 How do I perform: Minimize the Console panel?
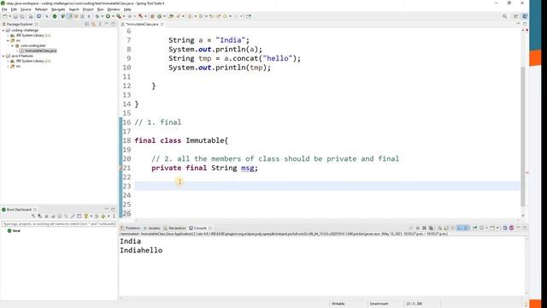(519, 228)
